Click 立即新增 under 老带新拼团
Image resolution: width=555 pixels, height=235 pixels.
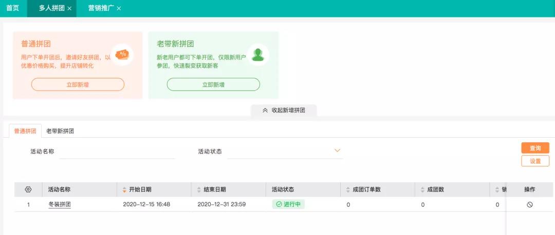click(x=213, y=84)
